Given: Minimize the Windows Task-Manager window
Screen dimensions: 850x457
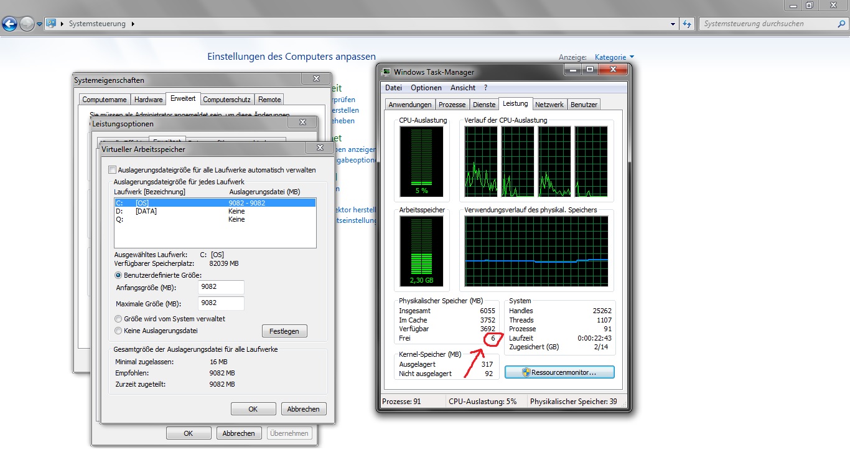Looking at the screenshot, I should (x=573, y=70).
